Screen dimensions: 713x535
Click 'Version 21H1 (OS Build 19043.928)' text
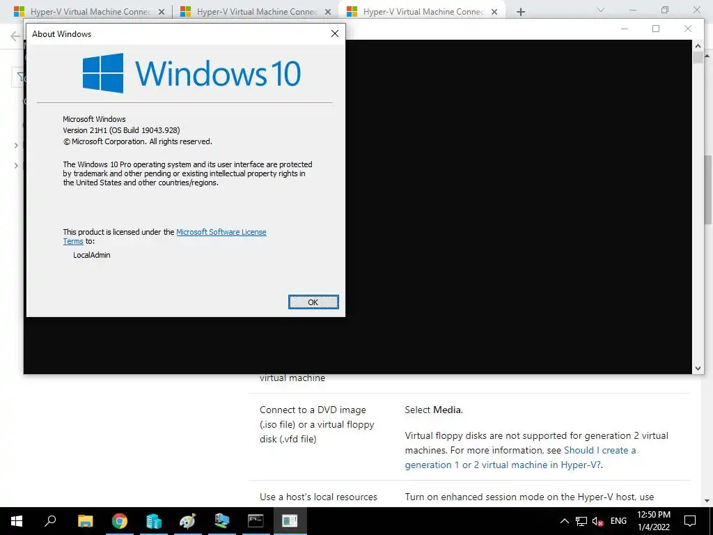(121, 130)
